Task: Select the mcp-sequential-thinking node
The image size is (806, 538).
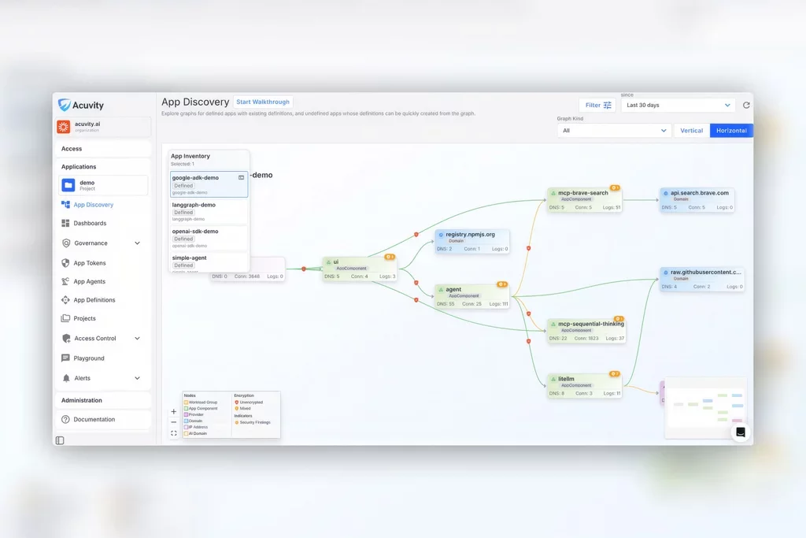Action: pos(586,331)
